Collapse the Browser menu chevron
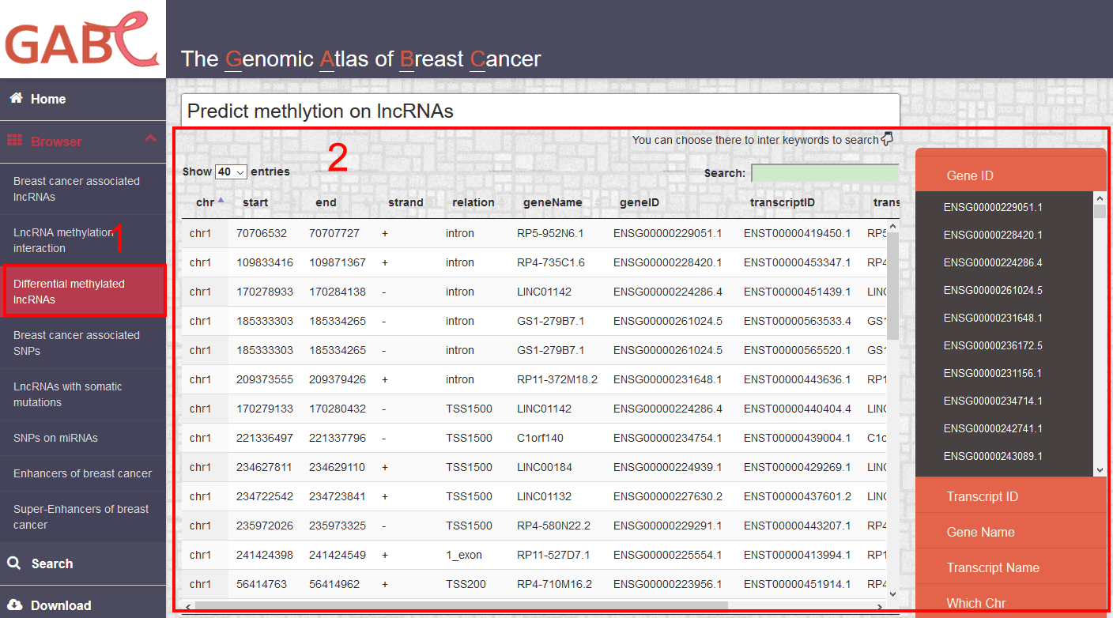The height and width of the screenshot is (618, 1113). click(150, 139)
